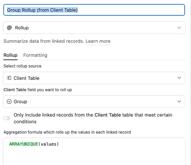Image resolution: width=191 pixels, height=165 pixels.
Task: Click the 'Only include linked records' label
Action: [x=93, y=118]
